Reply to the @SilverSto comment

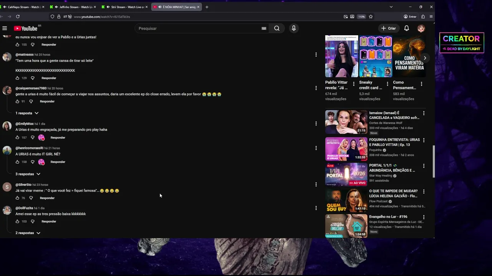click(47, 198)
